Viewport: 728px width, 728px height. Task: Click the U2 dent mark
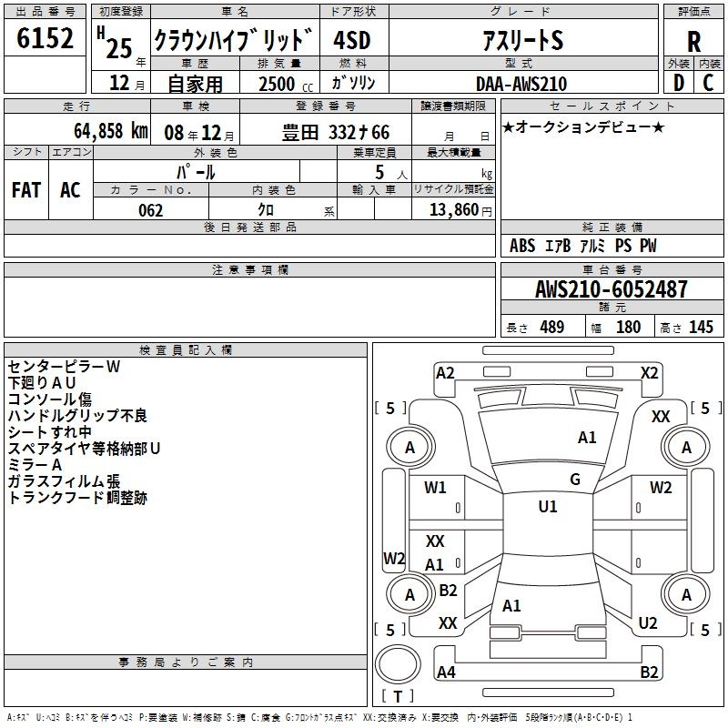click(x=648, y=622)
